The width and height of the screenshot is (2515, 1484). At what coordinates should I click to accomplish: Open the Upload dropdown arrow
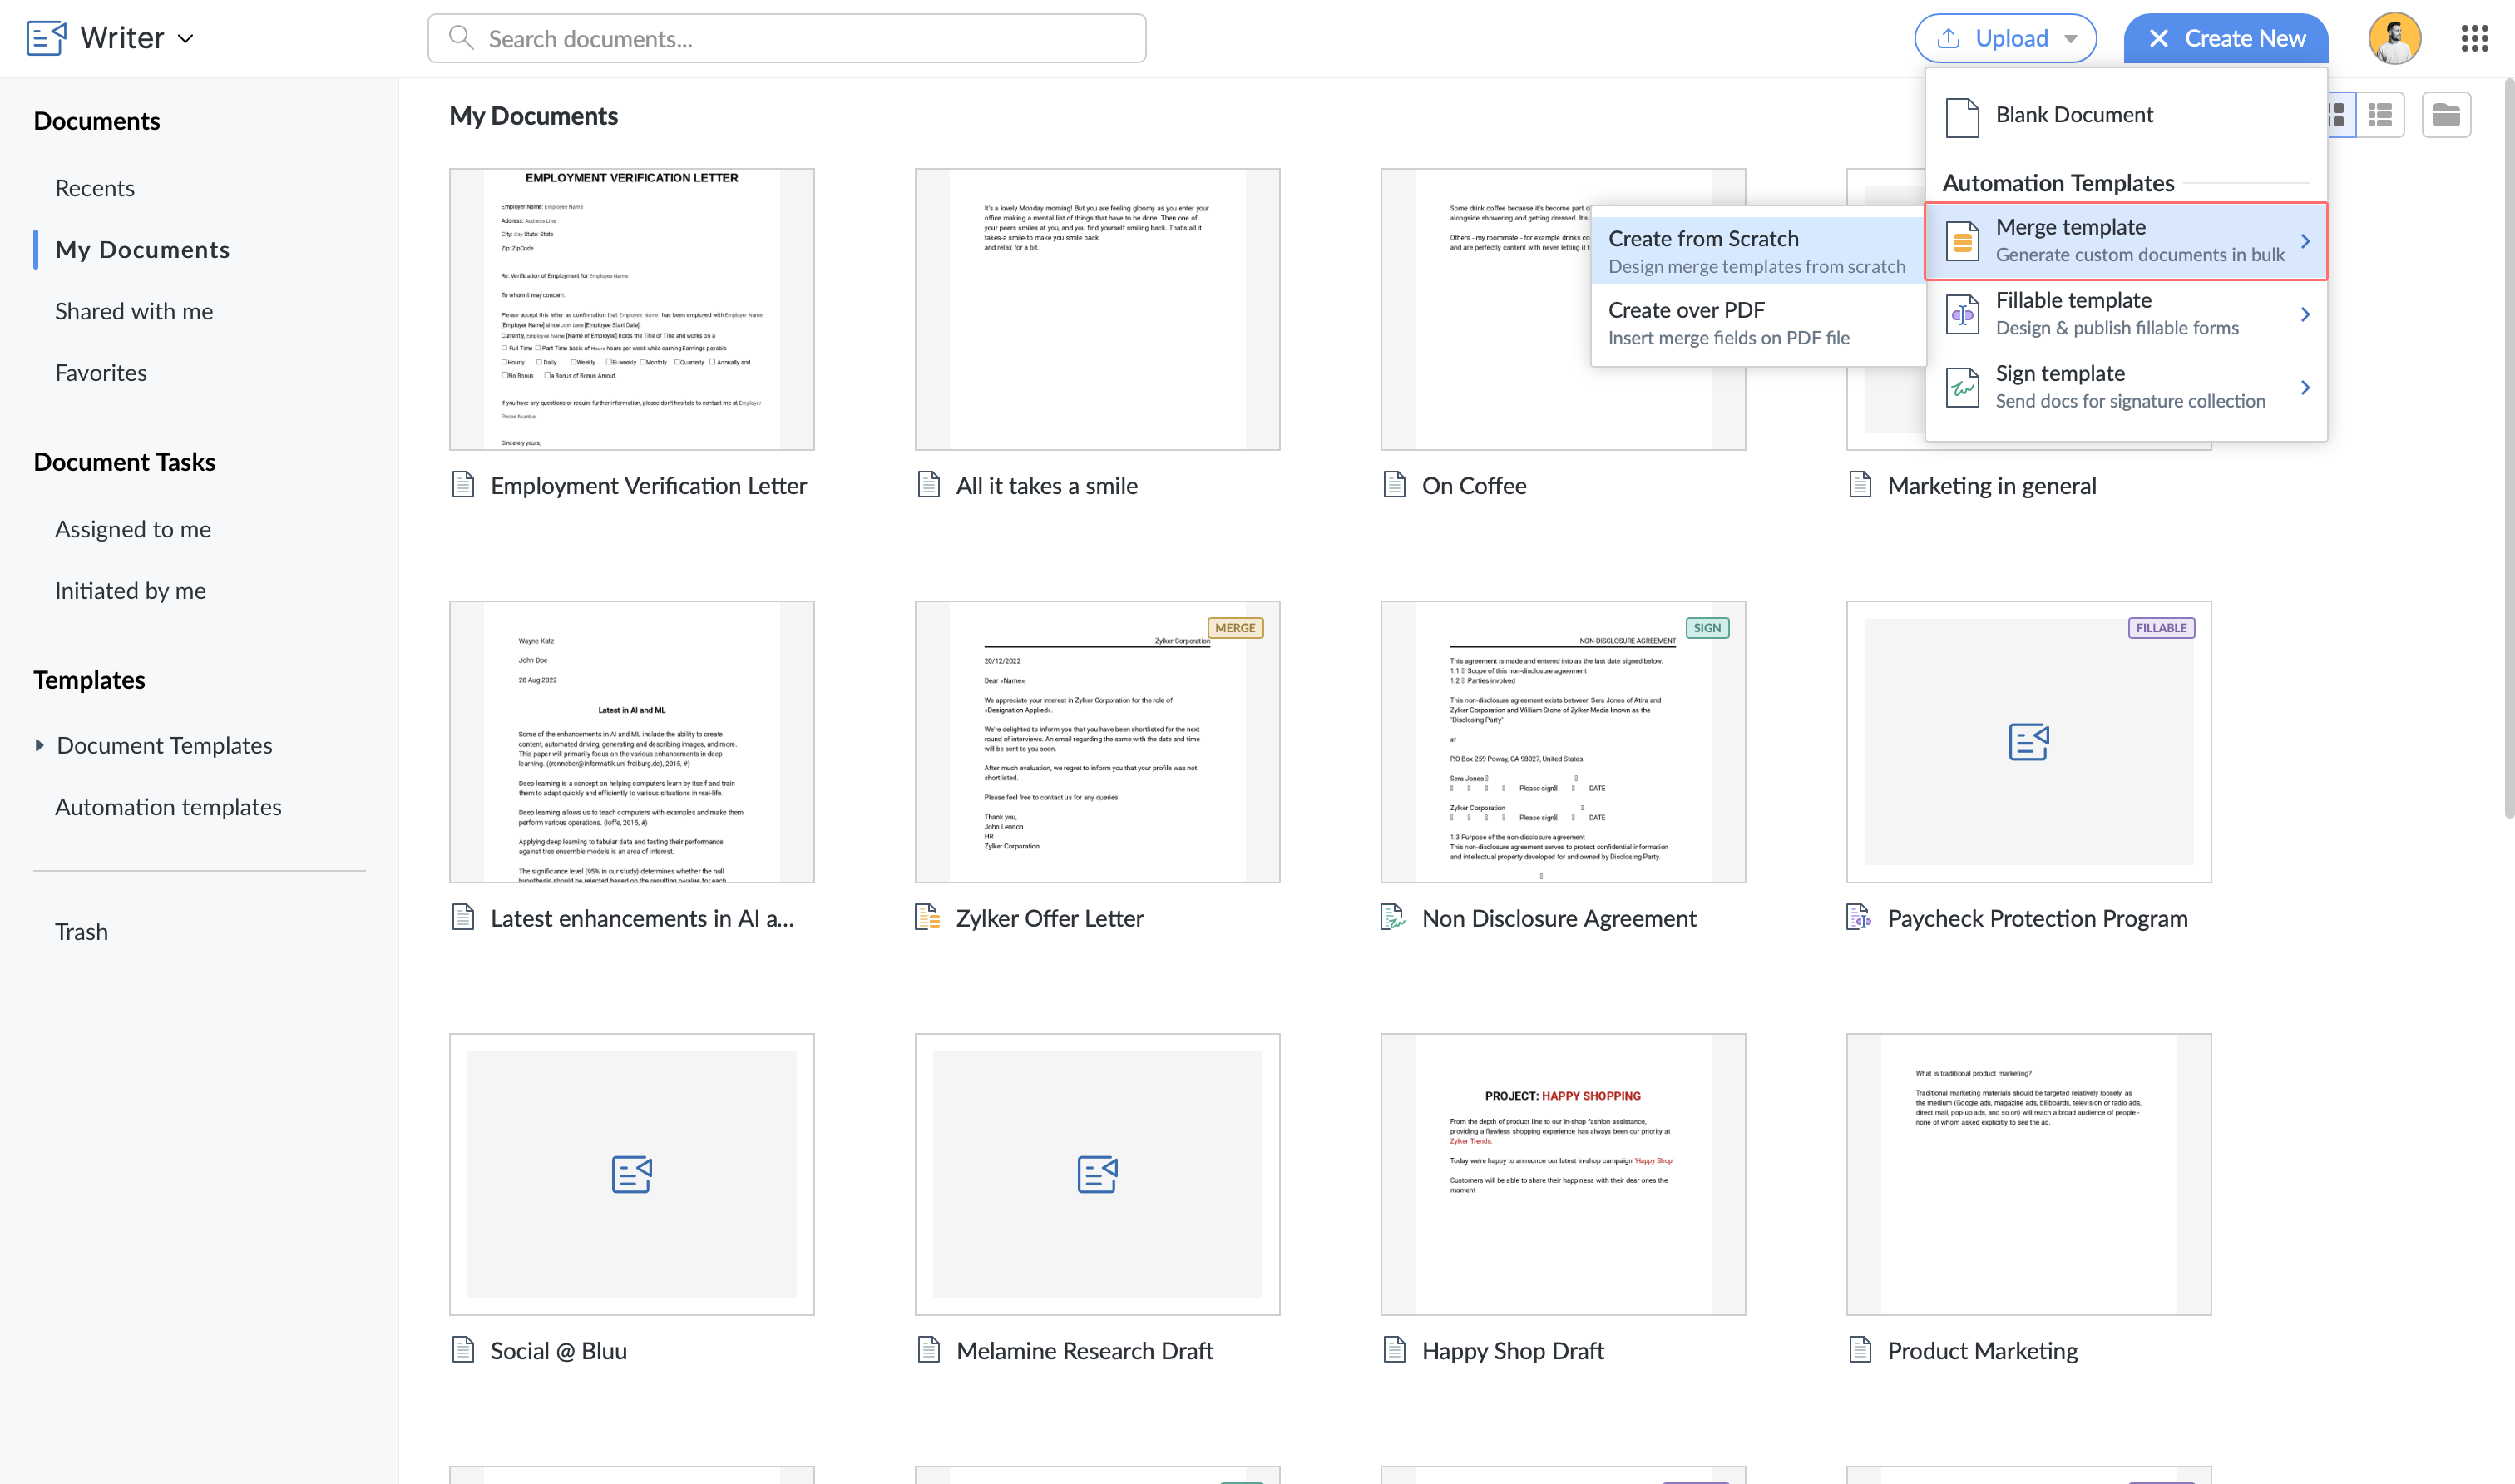pyautogui.click(x=2070, y=39)
